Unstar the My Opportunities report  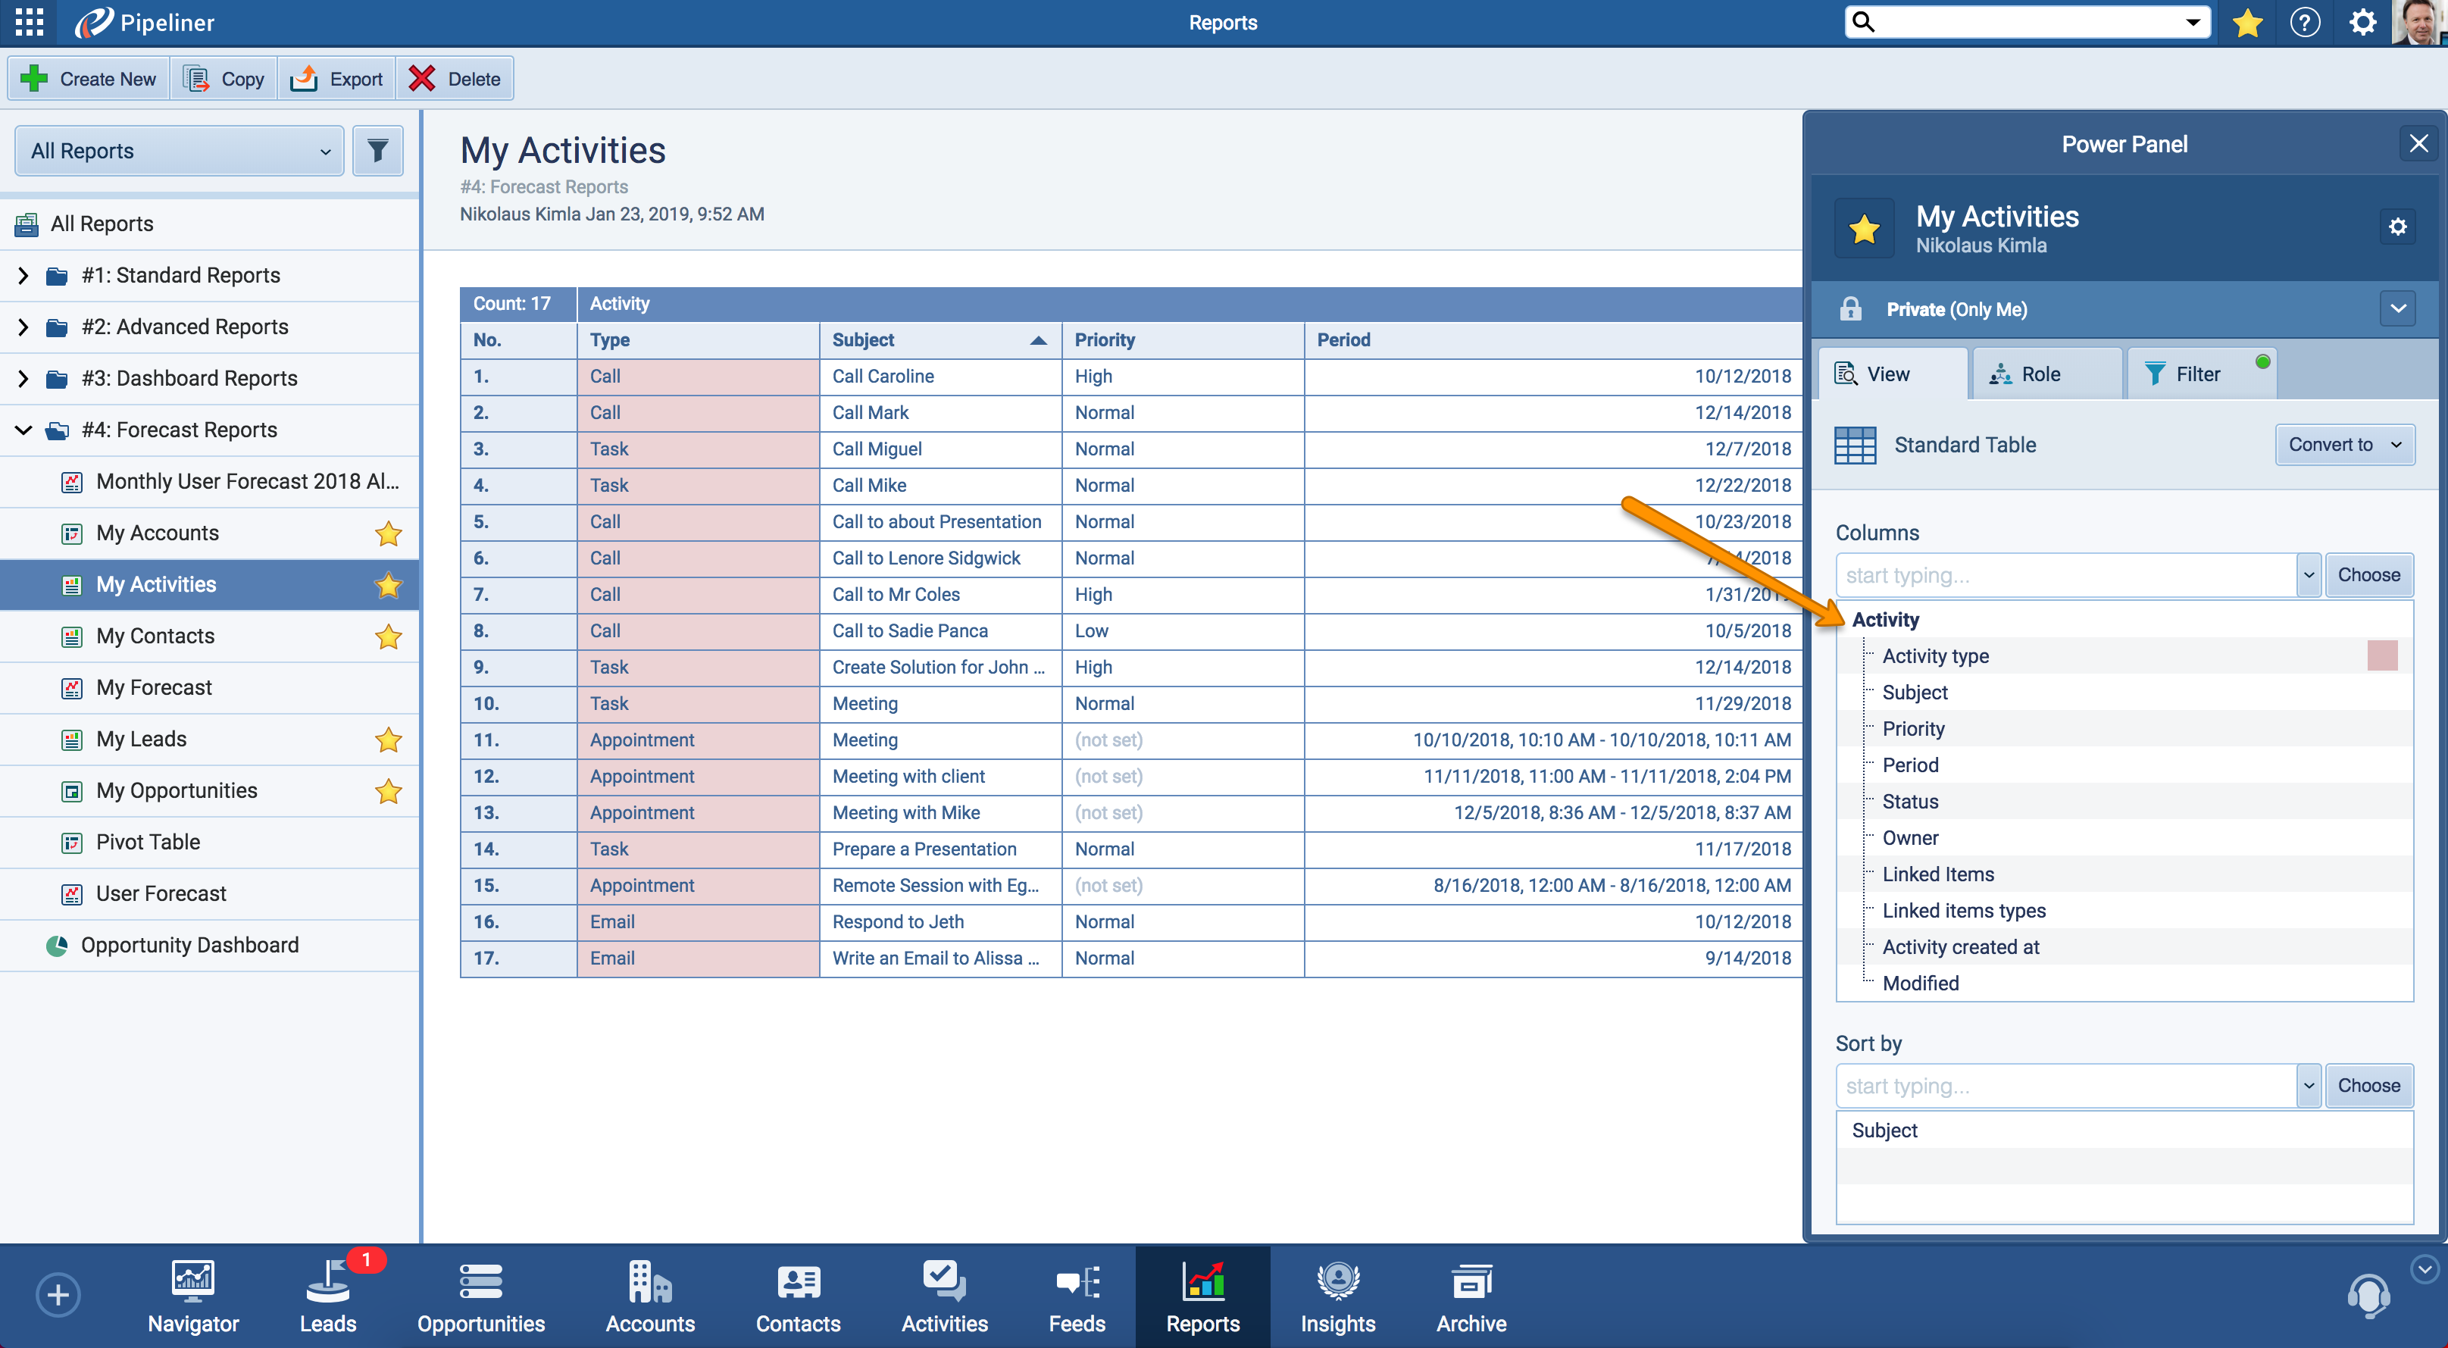tap(388, 791)
